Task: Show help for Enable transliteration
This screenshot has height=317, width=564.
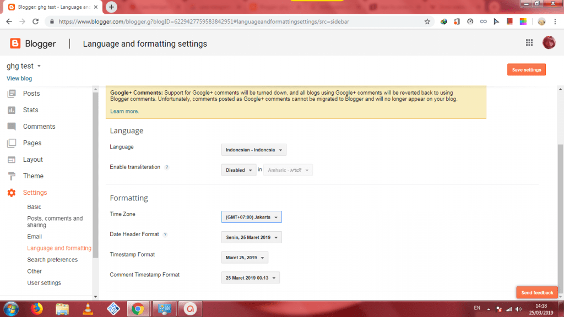Action: (x=166, y=167)
